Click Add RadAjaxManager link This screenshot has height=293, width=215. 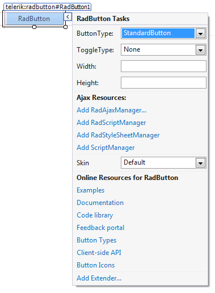click(x=111, y=110)
